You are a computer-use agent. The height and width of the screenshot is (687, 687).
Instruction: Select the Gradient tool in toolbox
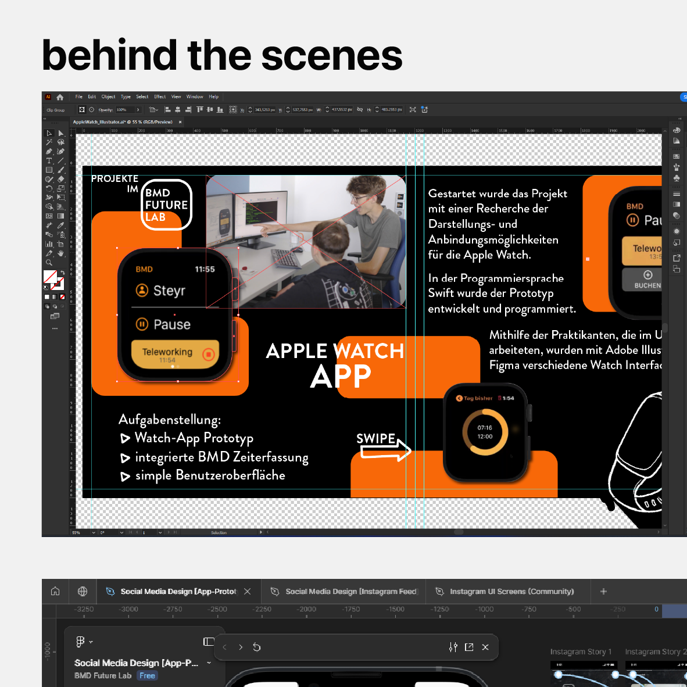coord(61,216)
